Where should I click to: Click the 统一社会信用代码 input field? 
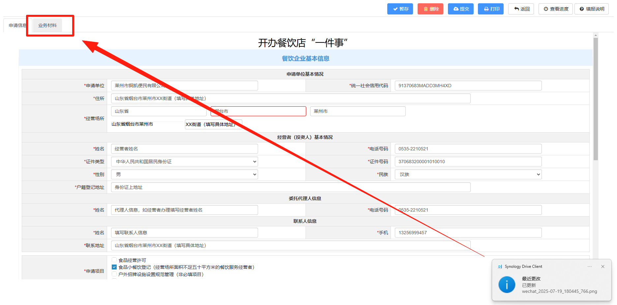pos(468,86)
